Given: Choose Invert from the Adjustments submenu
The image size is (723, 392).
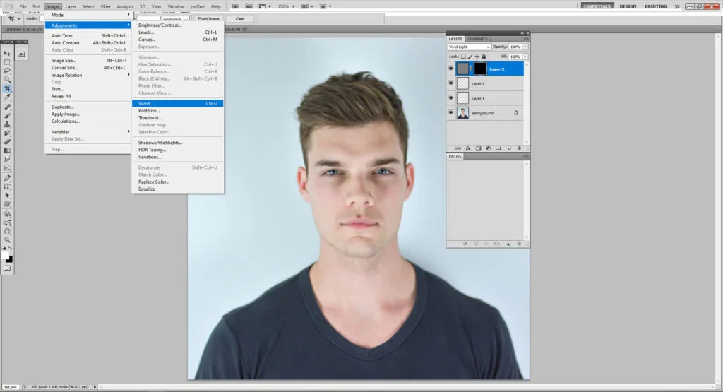Looking at the screenshot, I should (x=178, y=103).
